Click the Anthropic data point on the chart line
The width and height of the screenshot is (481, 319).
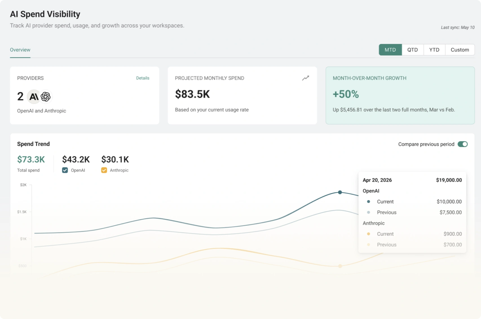(340, 266)
